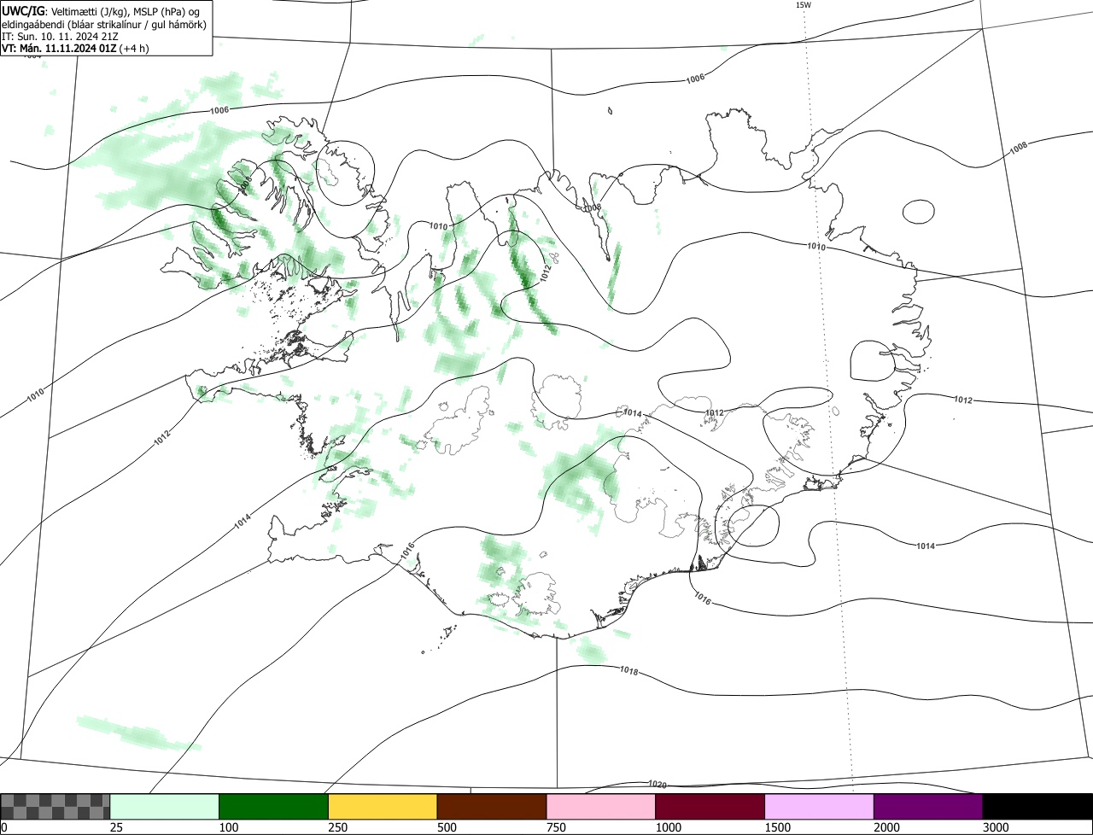
Task: Click the 'VT: Mán. 11.11.2024 01Z (+4 h)' line
Action: coord(75,49)
